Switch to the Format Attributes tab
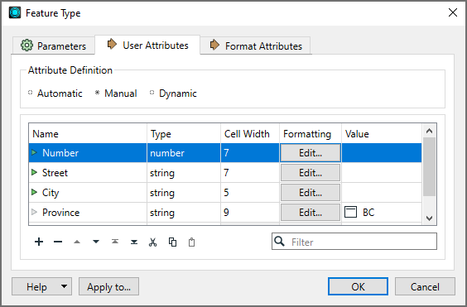The image size is (467, 307). [x=256, y=46]
